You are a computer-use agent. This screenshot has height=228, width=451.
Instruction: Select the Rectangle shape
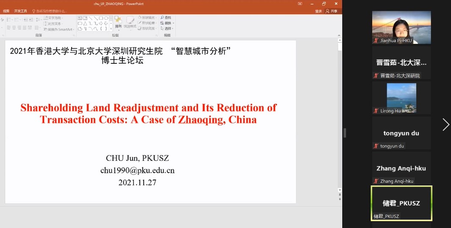[x=101, y=18]
